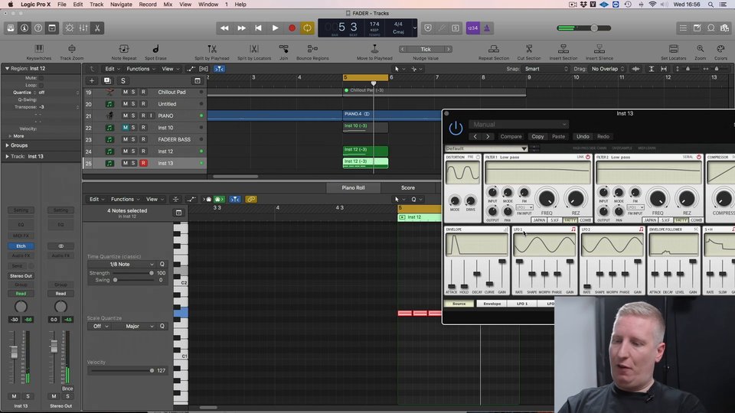Image resolution: width=735 pixels, height=413 pixels.
Task: Click the plugin Copy button
Action: [537, 137]
